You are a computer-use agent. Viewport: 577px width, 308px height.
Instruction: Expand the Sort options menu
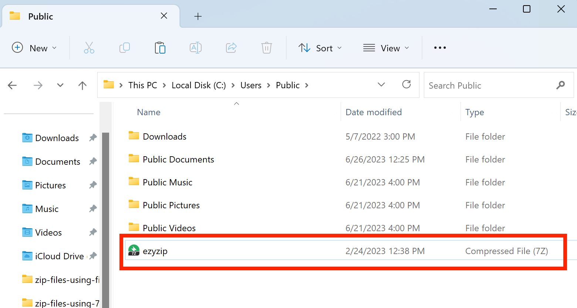pos(320,48)
